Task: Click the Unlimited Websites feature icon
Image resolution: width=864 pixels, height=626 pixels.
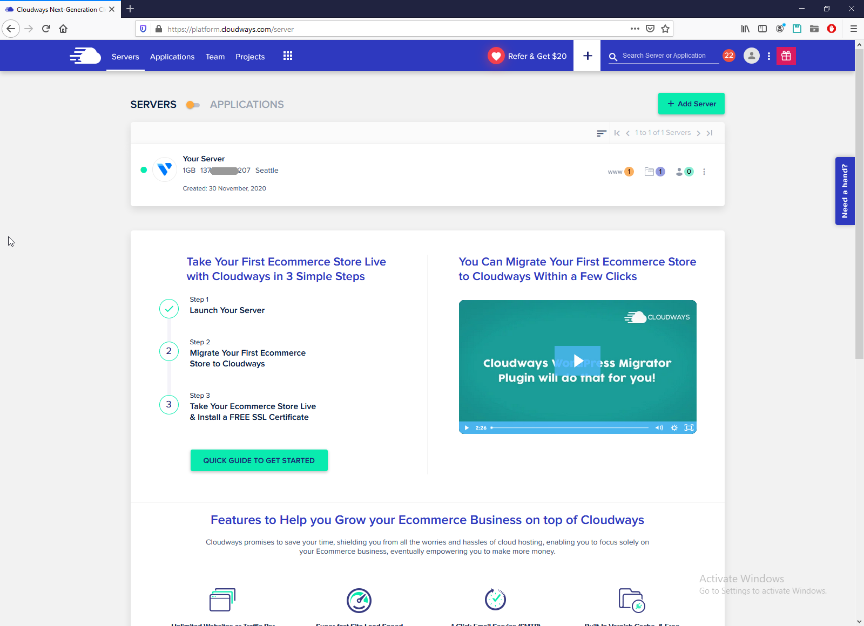Action: tap(222, 600)
